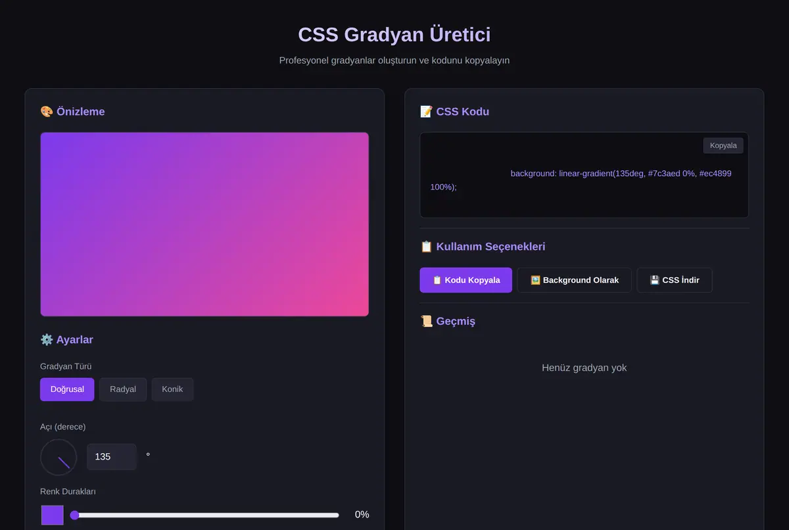Click the Kodu Kopyala button

click(x=466, y=280)
